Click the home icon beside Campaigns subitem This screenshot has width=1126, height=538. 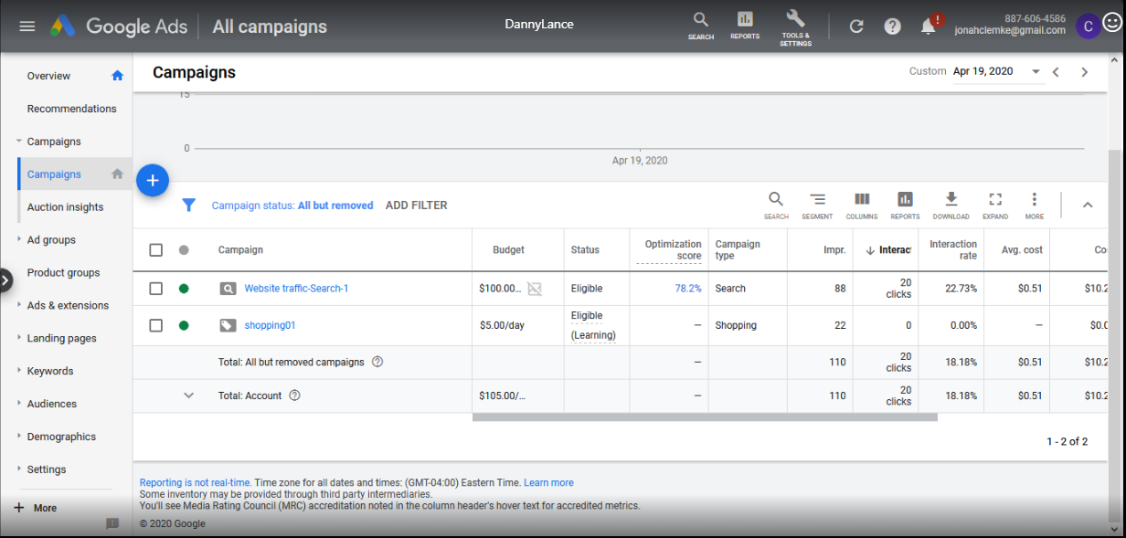[x=117, y=174]
